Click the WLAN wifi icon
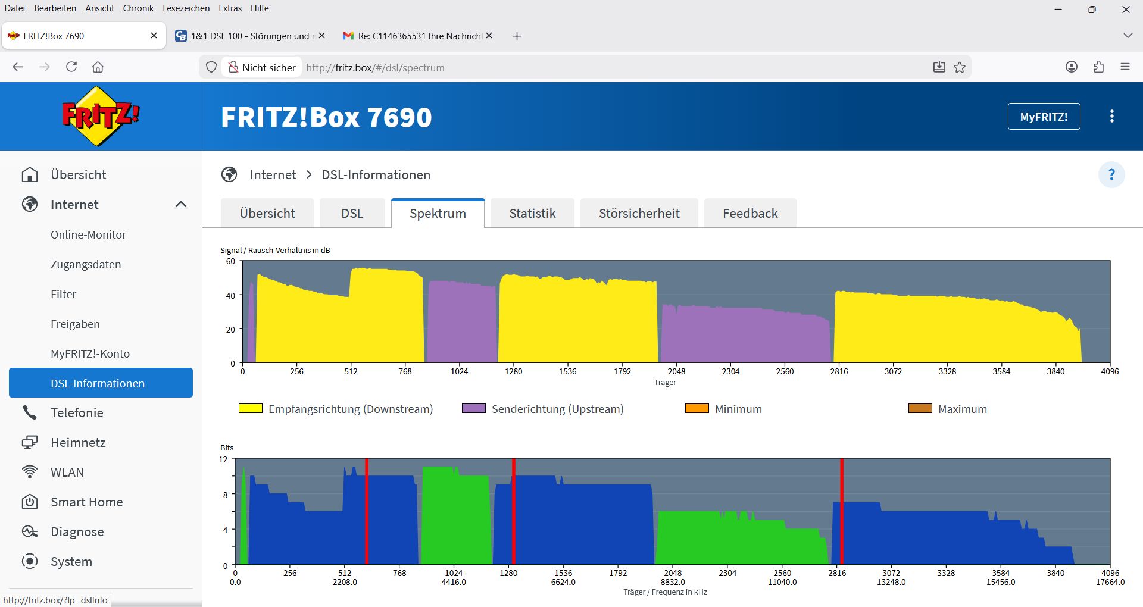 30,473
